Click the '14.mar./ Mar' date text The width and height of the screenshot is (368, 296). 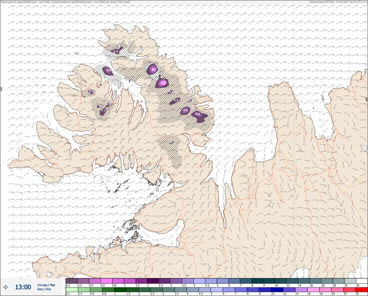click(x=46, y=285)
